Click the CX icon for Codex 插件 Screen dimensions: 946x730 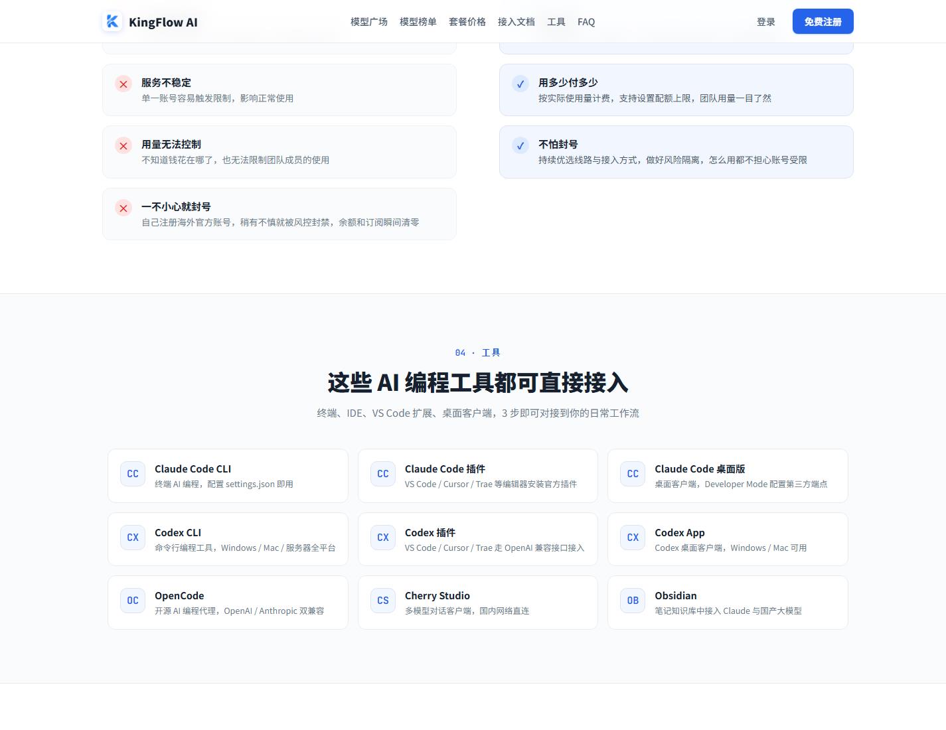[x=383, y=538]
